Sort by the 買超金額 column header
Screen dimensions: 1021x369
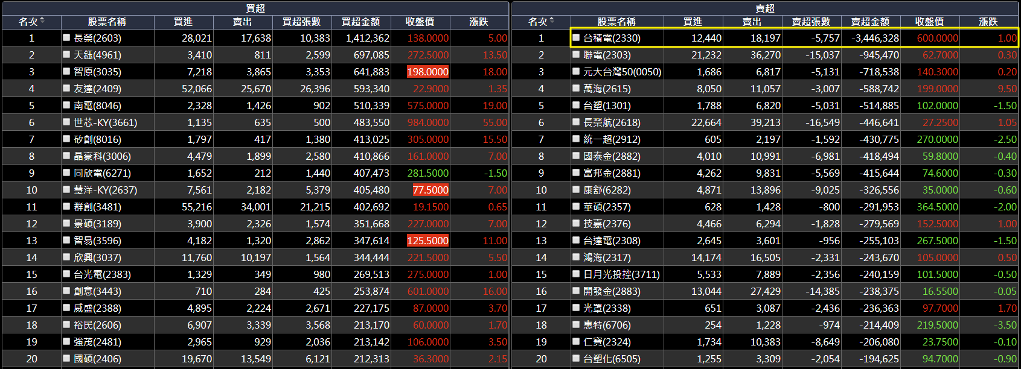361,22
